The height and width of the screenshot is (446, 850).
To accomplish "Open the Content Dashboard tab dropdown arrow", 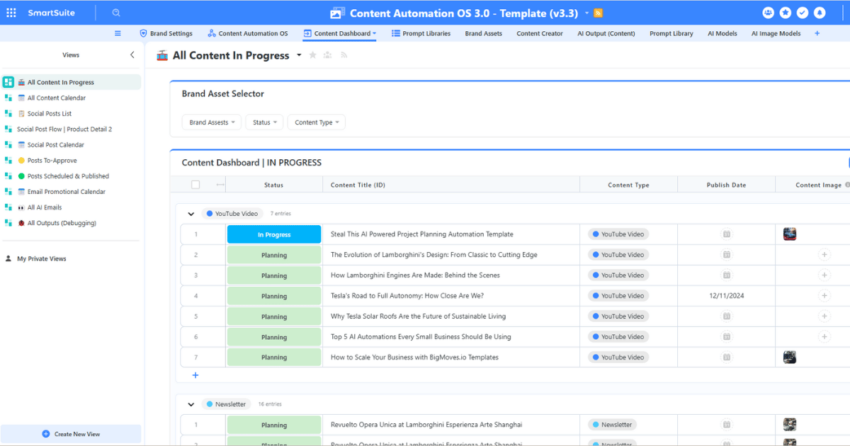I will (x=374, y=33).
